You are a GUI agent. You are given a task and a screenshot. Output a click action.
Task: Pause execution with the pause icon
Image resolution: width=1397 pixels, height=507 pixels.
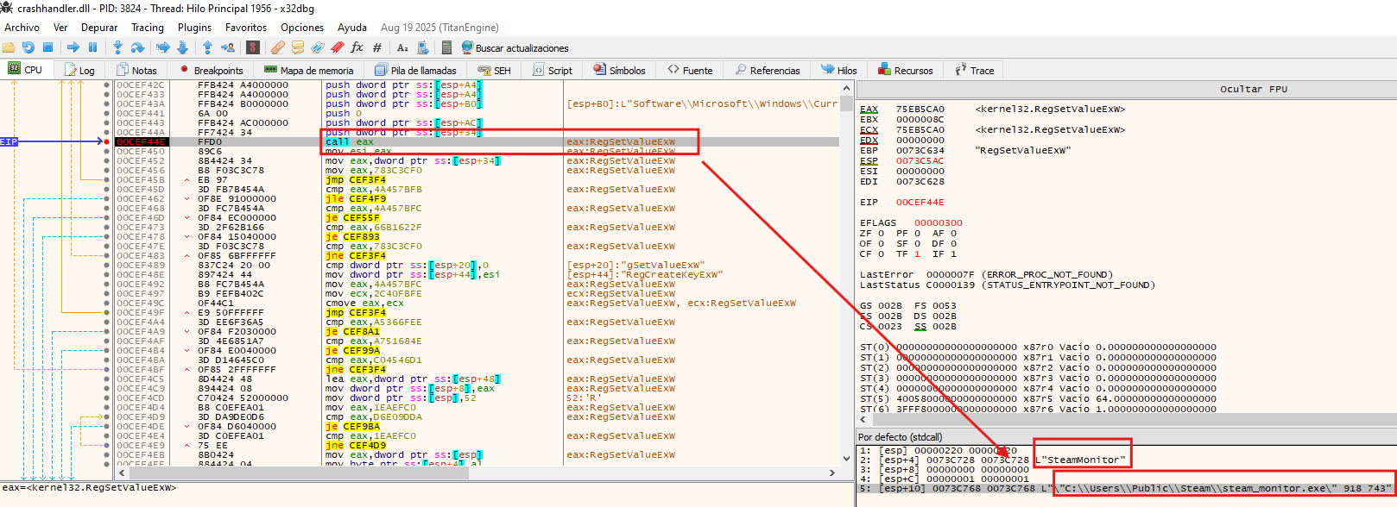pyautogui.click(x=93, y=47)
